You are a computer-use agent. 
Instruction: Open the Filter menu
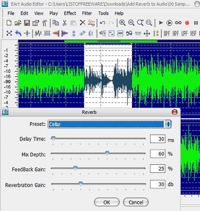(x=87, y=13)
